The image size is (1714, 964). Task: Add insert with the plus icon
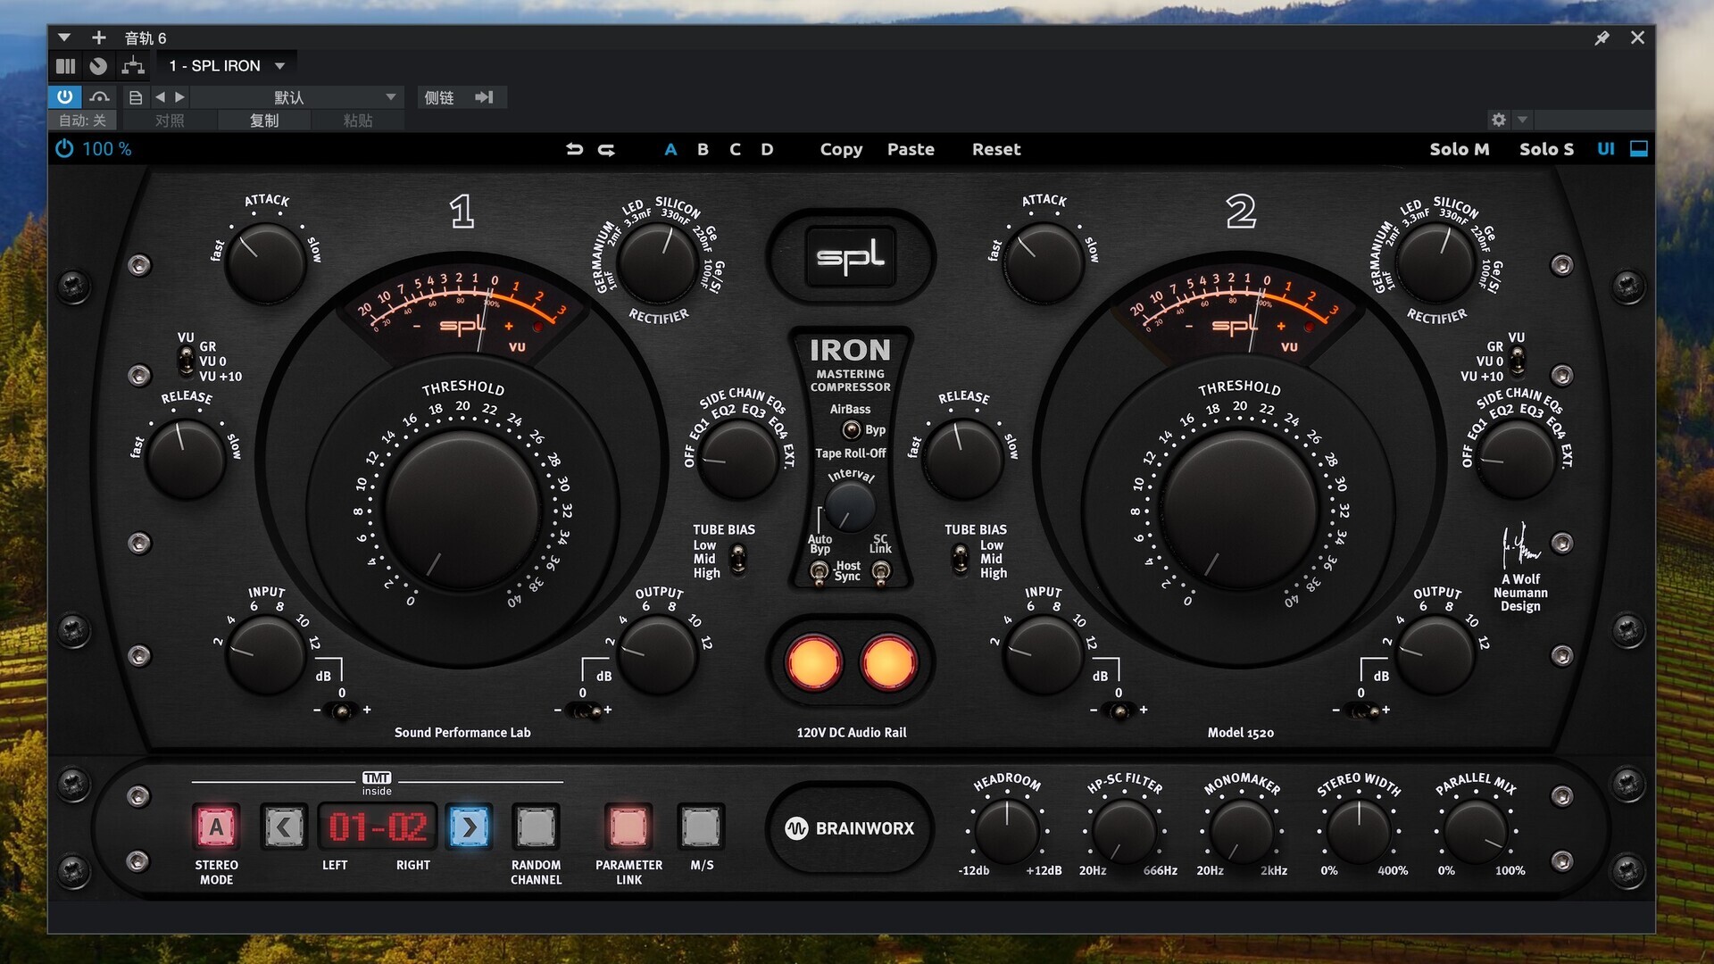[99, 37]
